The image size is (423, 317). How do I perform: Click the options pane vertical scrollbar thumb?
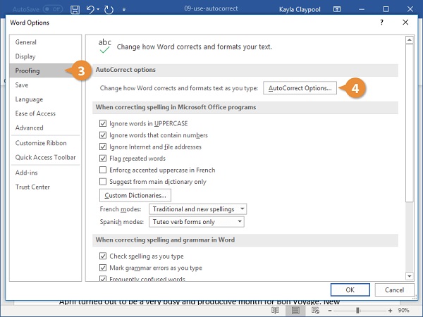(x=410, y=123)
